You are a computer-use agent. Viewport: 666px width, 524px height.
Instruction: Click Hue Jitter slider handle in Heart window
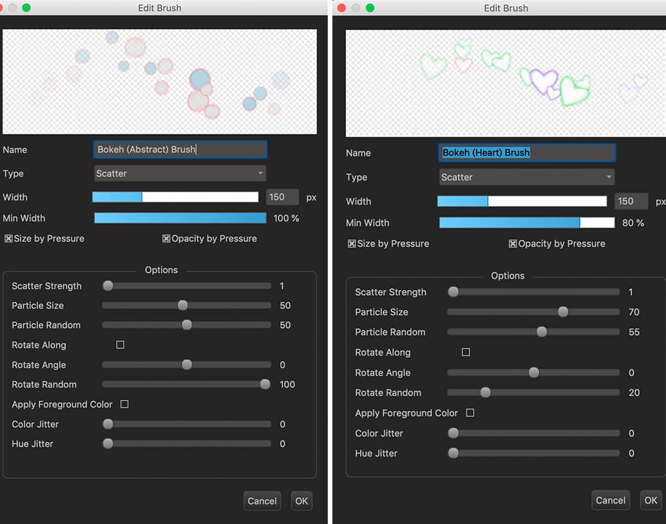(x=453, y=453)
